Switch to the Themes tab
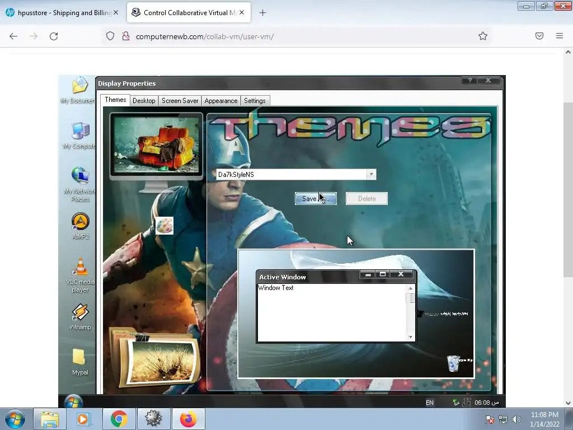573x430 pixels. coord(115,100)
